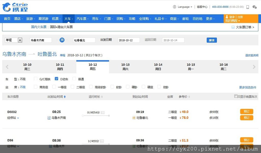
Task: Click the arrival station input 吐鲁番北
Action: (84, 40)
